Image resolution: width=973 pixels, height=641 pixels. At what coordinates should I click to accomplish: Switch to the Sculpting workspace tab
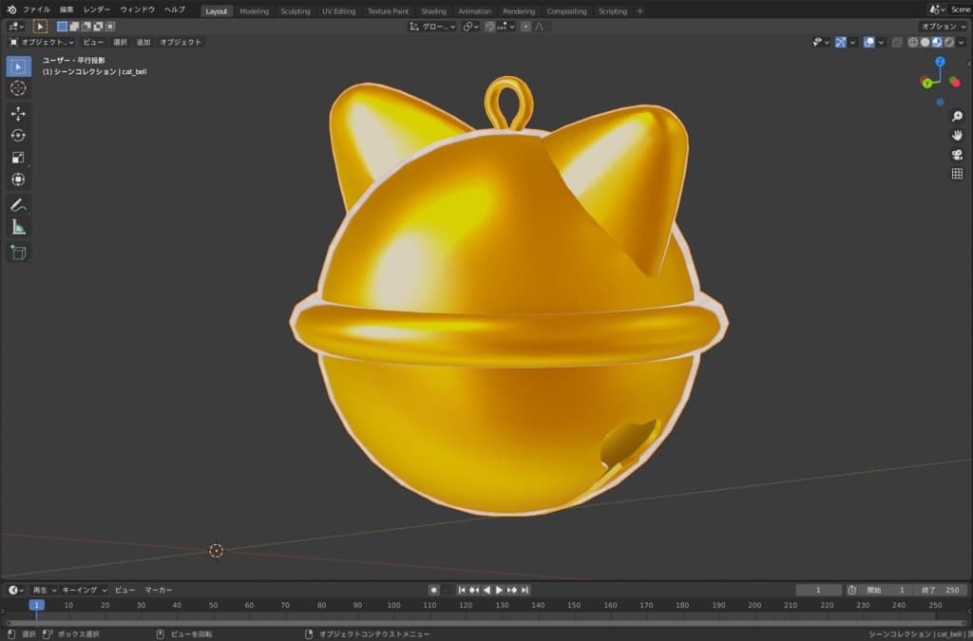click(295, 11)
